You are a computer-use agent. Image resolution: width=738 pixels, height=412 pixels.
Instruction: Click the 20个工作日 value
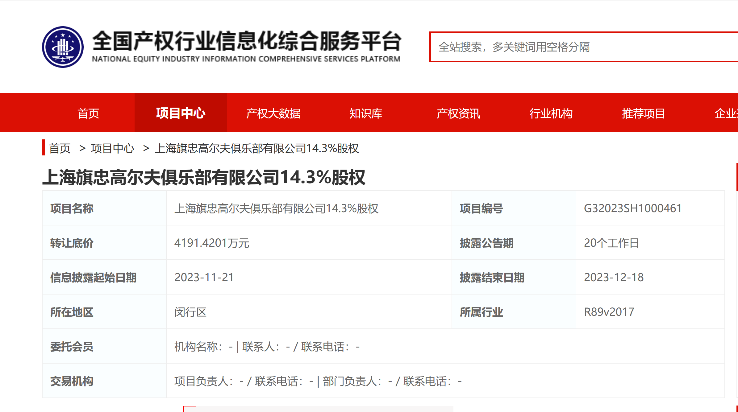611,243
